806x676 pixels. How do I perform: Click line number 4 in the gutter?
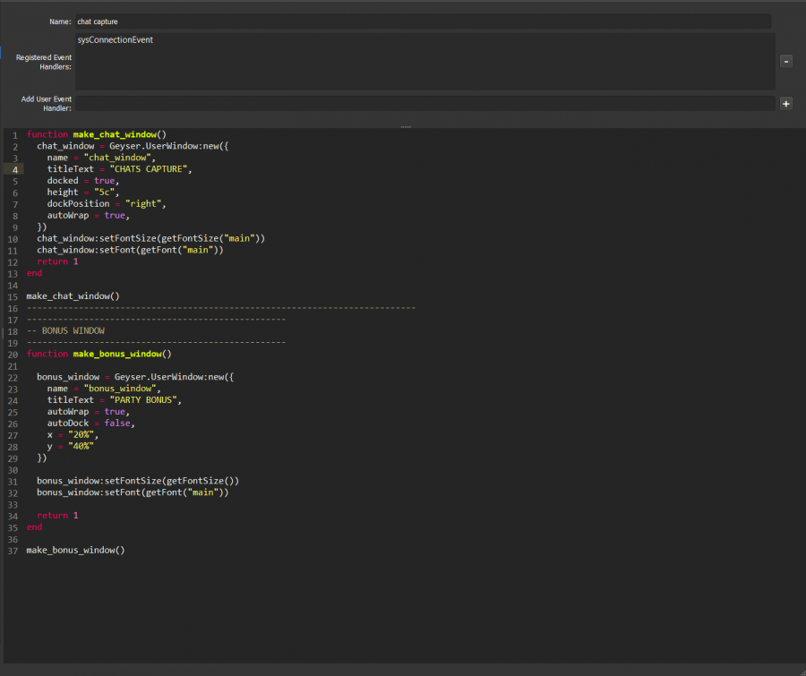[x=15, y=169]
